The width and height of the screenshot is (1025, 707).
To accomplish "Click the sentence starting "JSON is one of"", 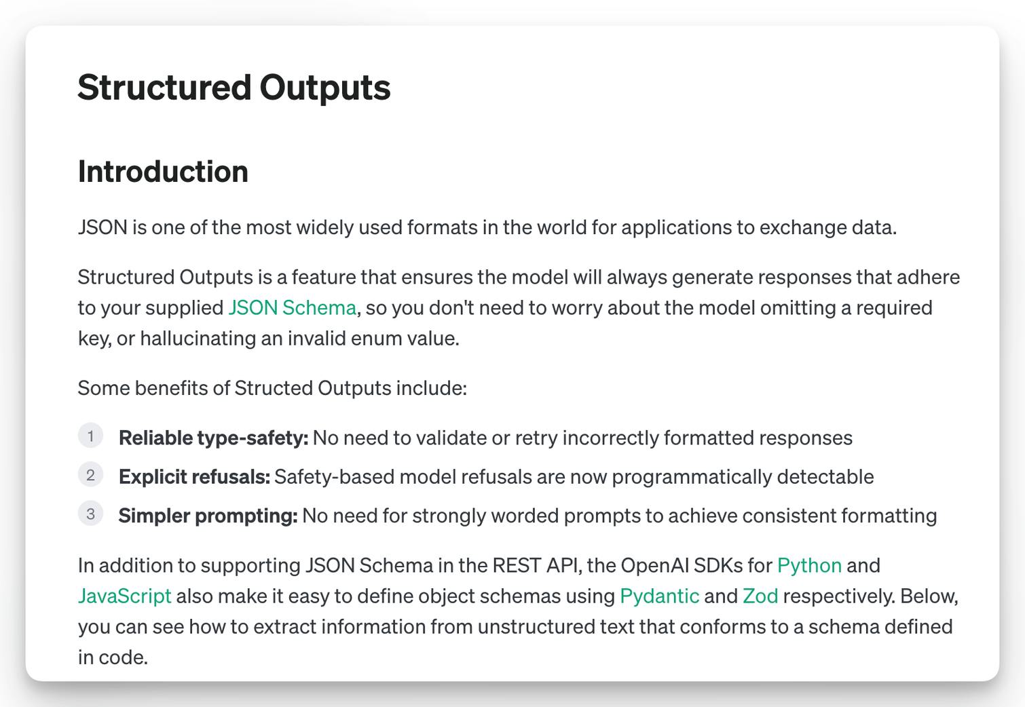I will pos(487,227).
